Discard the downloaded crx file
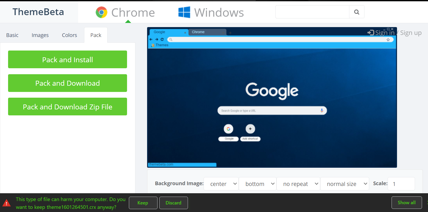Viewport: 428px width, 212px height. 173,203
